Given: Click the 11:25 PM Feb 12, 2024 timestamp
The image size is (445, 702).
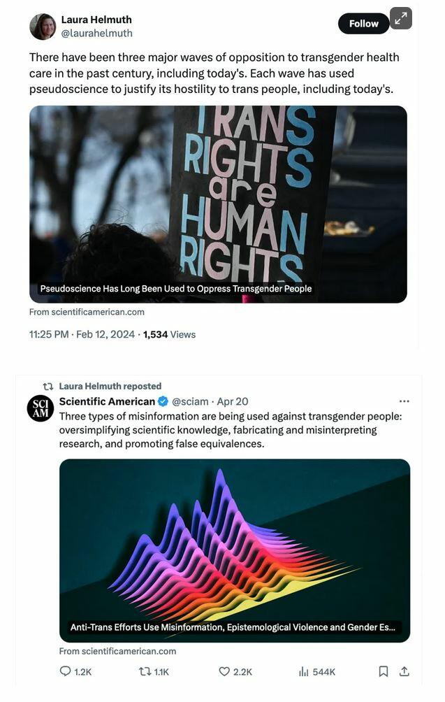Looking at the screenshot, I should click(82, 334).
